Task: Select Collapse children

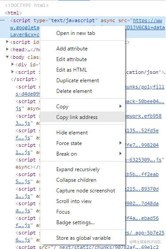Action: coord(82,180)
